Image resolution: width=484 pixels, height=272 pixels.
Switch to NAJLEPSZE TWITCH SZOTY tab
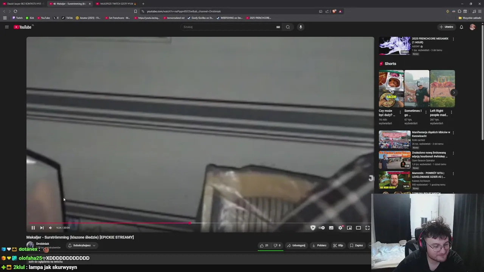point(116,4)
